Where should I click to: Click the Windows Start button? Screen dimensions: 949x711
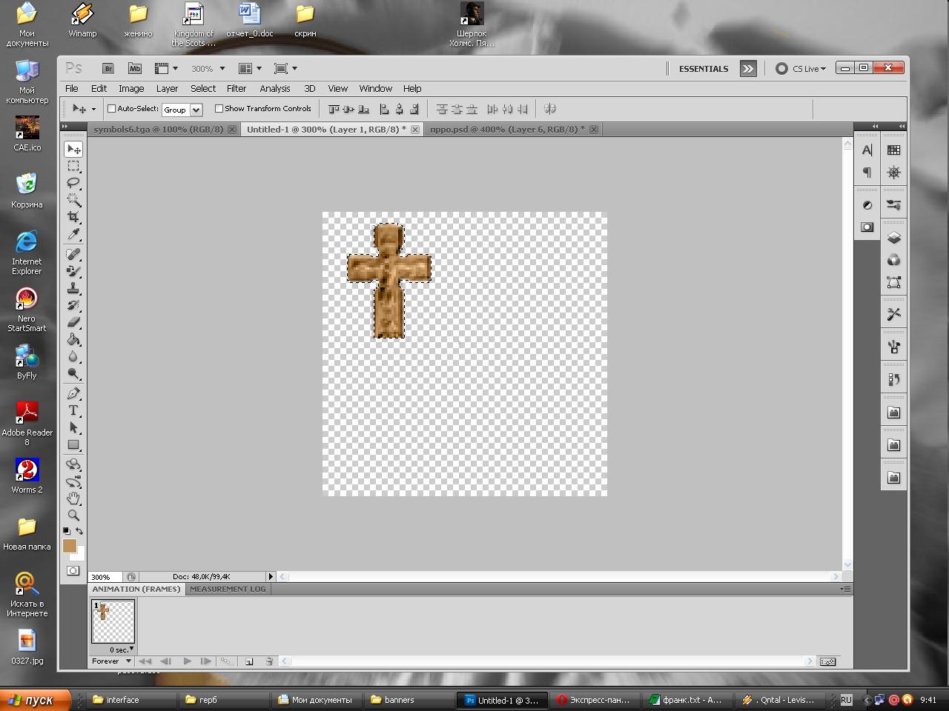pyautogui.click(x=35, y=700)
